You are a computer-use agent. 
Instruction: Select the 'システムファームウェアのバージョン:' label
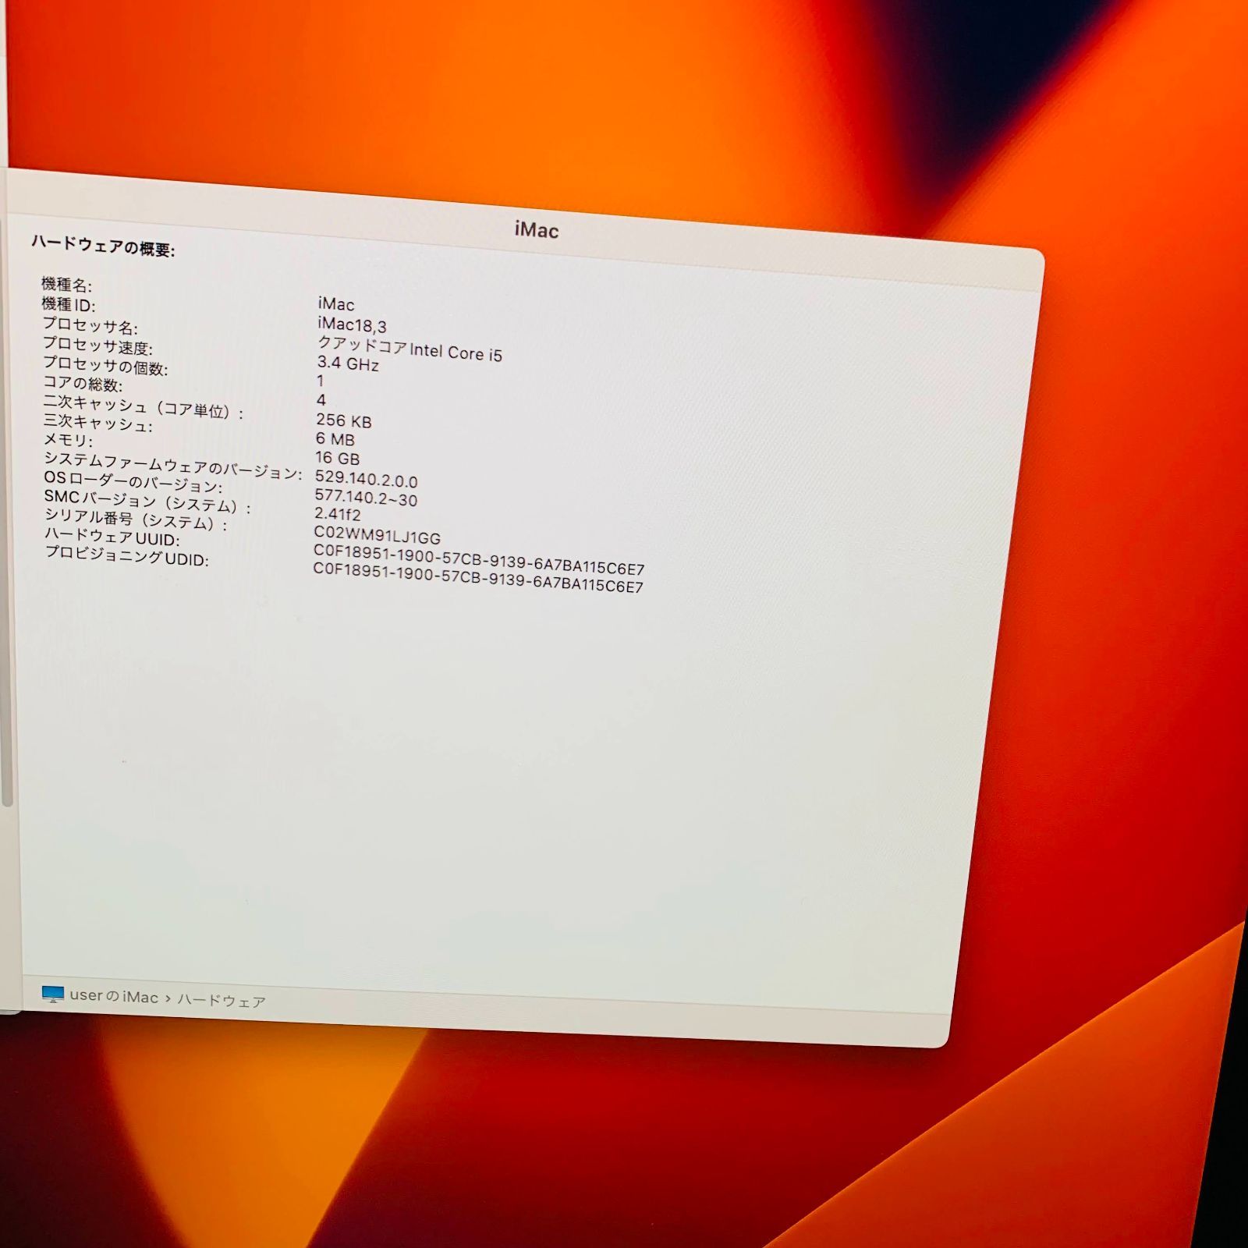pyautogui.click(x=172, y=466)
